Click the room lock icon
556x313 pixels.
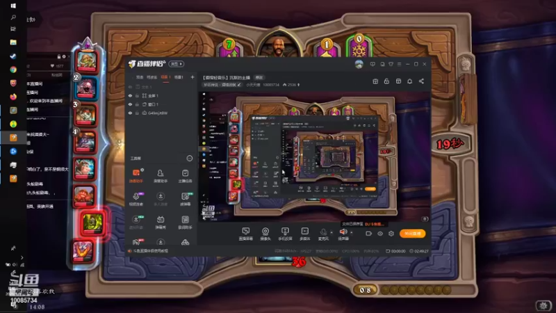tap(386, 81)
